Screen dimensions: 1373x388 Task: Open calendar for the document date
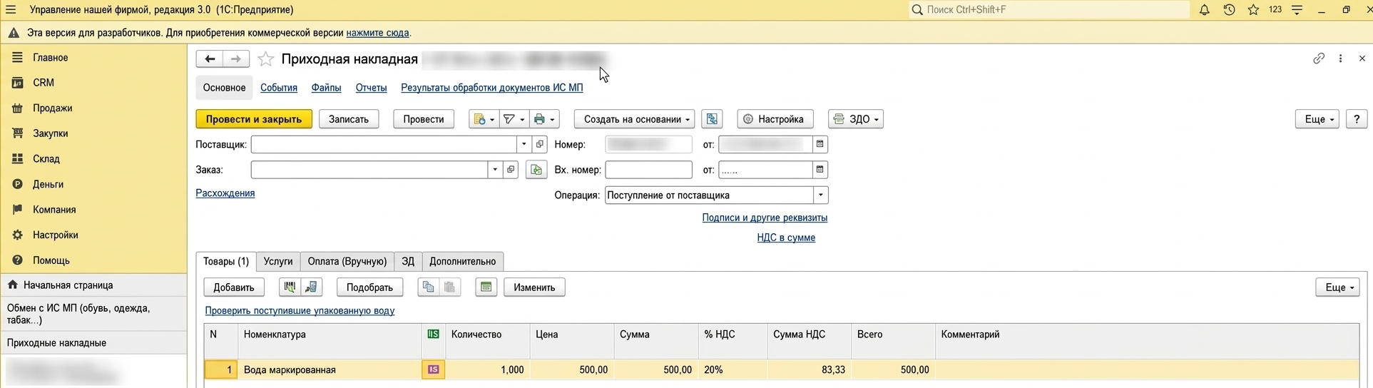coord(820,144)
